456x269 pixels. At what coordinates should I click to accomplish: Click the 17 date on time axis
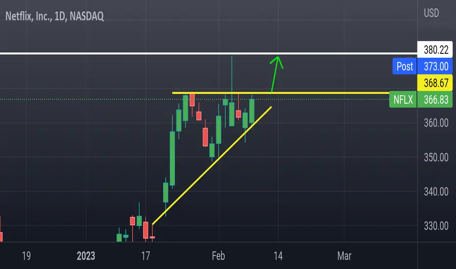[145, 256]
